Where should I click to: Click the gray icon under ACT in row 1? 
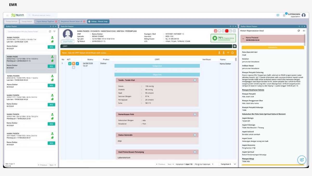[74, 68]
